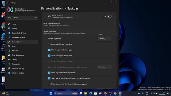Image resolution: width=171 pixels, height=96 pixels.
Task: Click the Privacy & security shield icon
Action: tap(9, 69)
